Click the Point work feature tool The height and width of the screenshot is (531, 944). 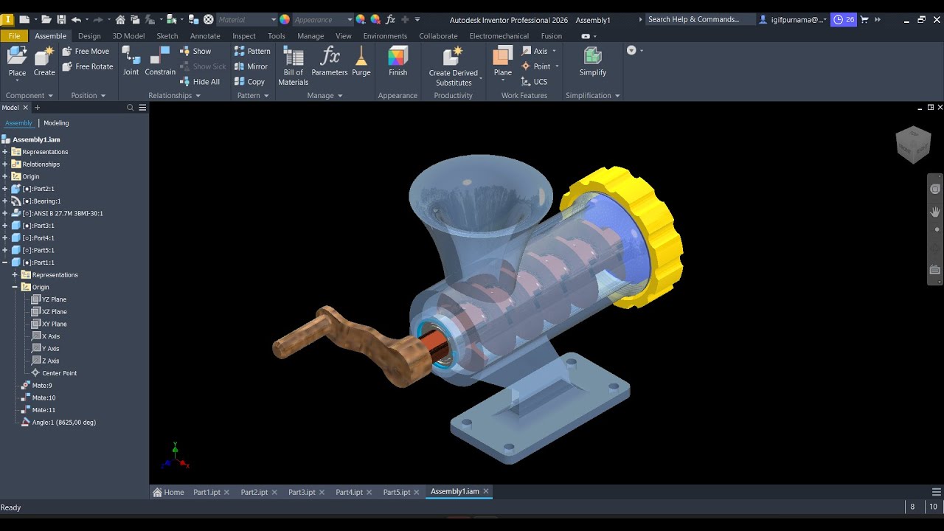coord(536,66)
